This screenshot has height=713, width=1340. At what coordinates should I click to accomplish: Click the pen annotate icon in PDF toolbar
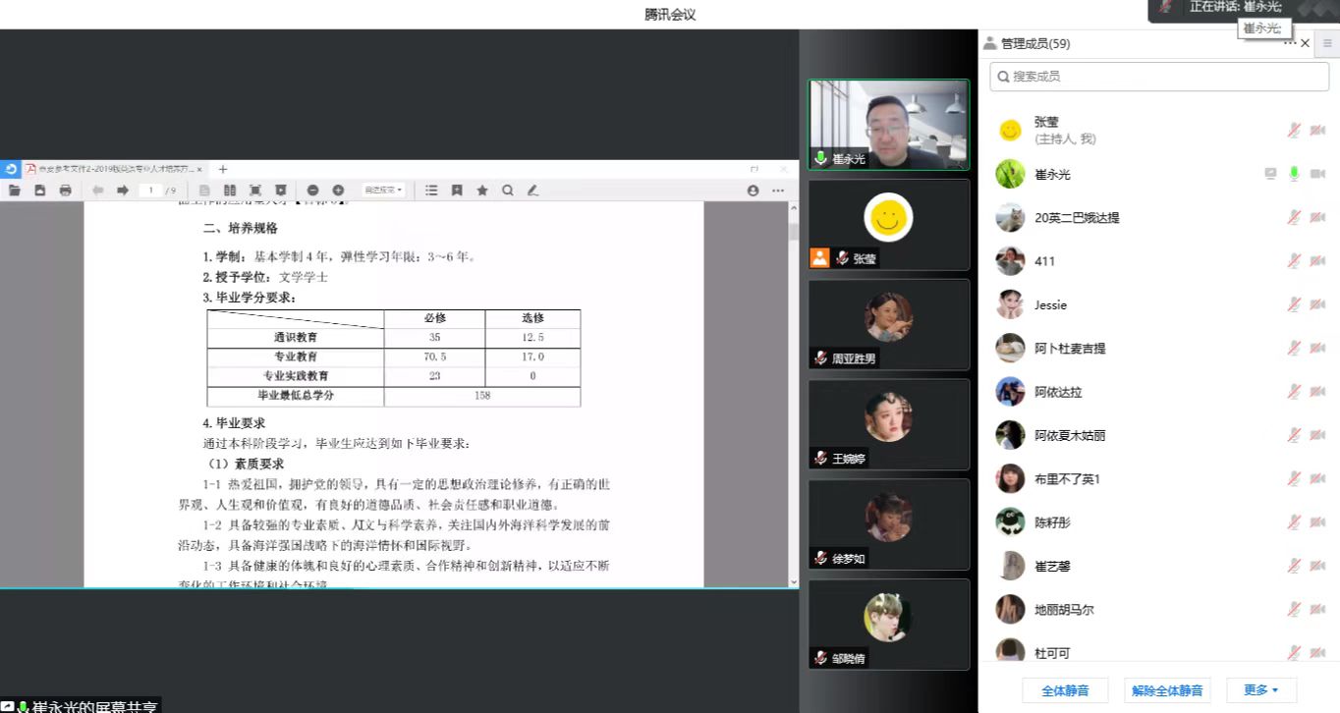pyautogui.click(x=533, y=191)
